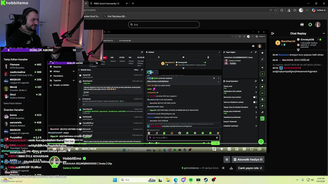
Task: Click the Abonelik Hediye Et button
Action: [248, 159]
